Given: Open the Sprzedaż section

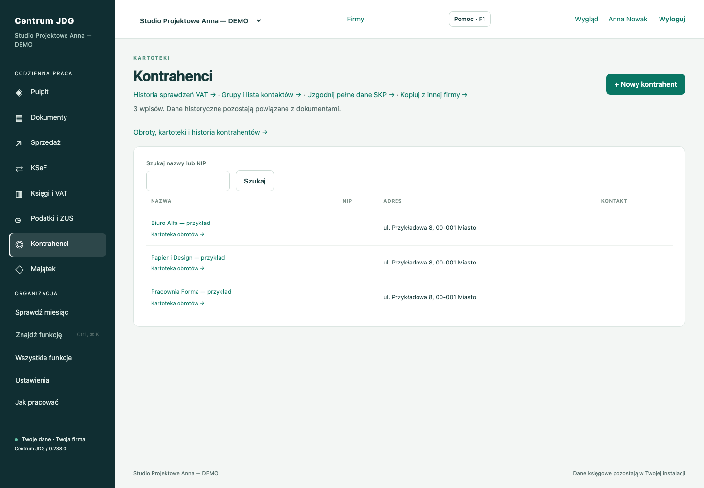Looking at the screenshot, I should [x=58, y=143].
